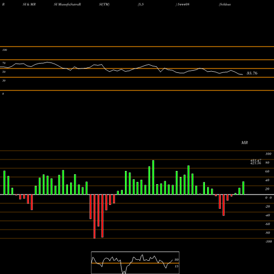Click the 'SI & MR' header text

click(x=29, y=4)
